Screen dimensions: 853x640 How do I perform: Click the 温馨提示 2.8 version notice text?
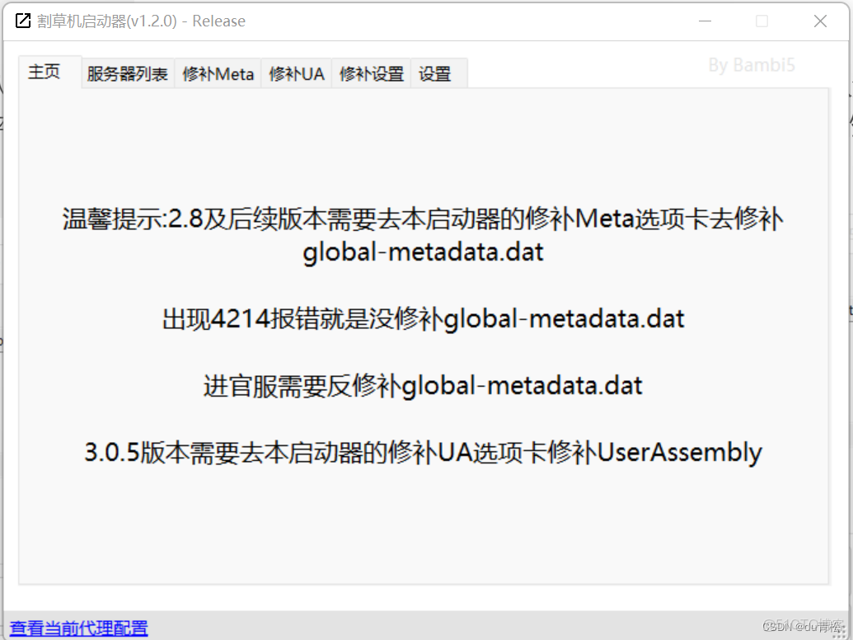pyautogui.click(x=423, y=235)
